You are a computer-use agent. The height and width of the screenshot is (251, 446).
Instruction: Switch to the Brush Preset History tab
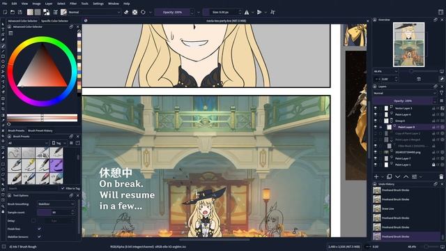40,130
